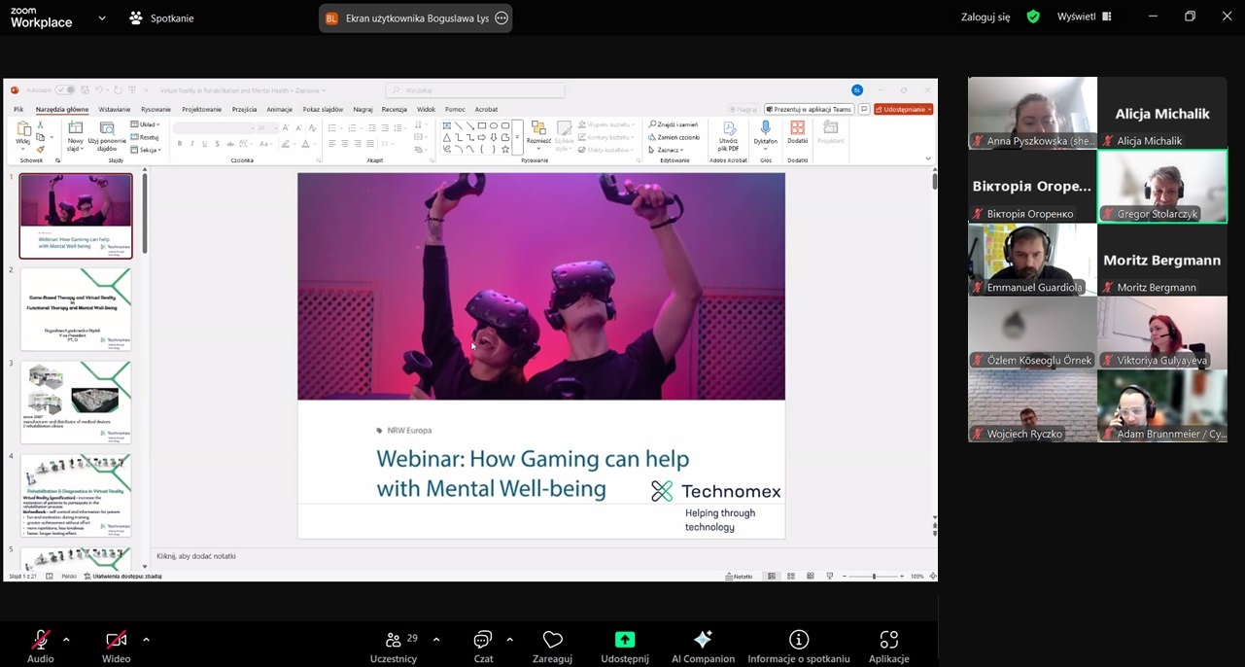Select Gregor Stolarczyk's video tile
Viewport: 1245px width, 667px height.
pyautogui.click(x=1162, y=186)
